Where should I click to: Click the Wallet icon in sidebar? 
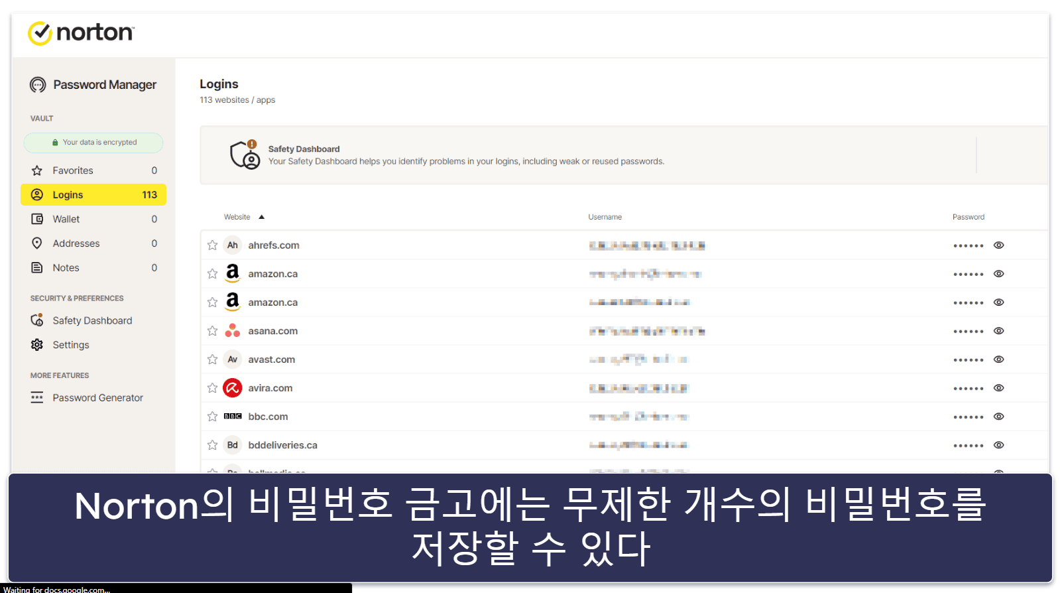(x=37, y=219)
